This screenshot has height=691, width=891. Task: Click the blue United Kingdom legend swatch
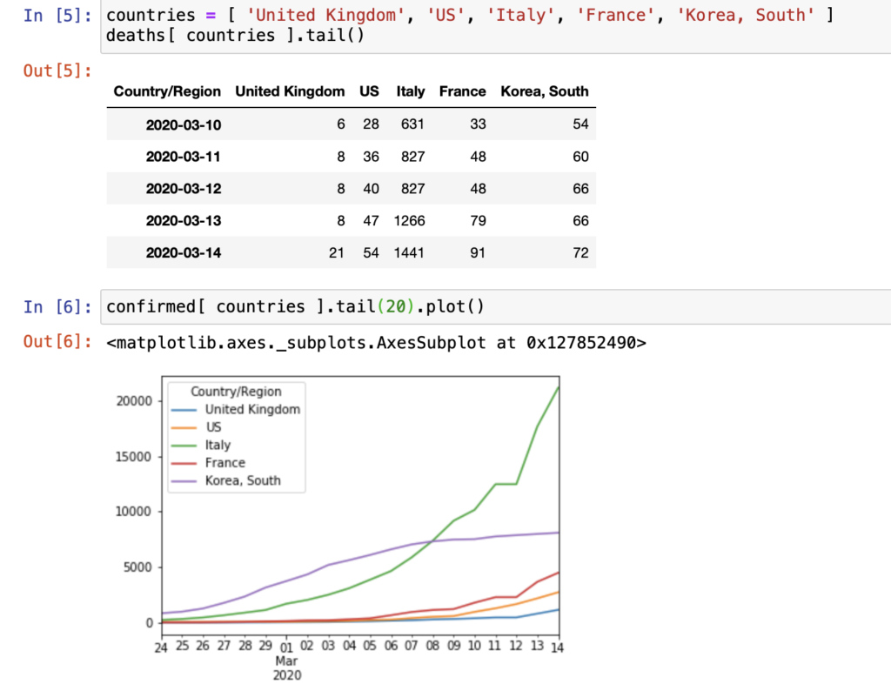(184, 410)
